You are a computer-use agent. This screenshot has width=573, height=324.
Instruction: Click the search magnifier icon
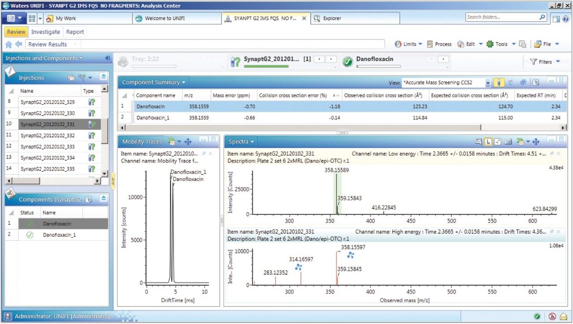pyautogui.click(x=543, y=17)
